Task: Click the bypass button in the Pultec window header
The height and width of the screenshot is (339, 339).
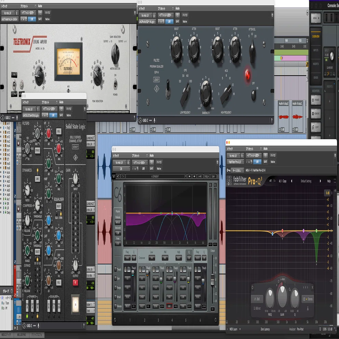Action: point(185,15)
